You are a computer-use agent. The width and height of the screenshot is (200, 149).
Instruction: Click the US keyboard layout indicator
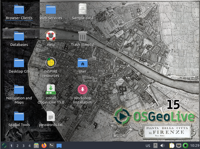(x=148, y=146)
